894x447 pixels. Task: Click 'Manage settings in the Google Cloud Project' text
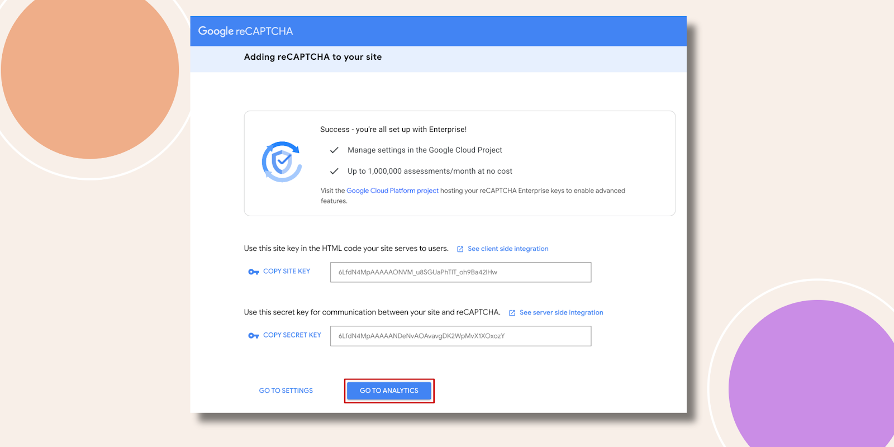point(425,150)
